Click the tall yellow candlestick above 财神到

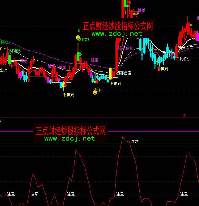pyautogui.click(x=110, y=74)
